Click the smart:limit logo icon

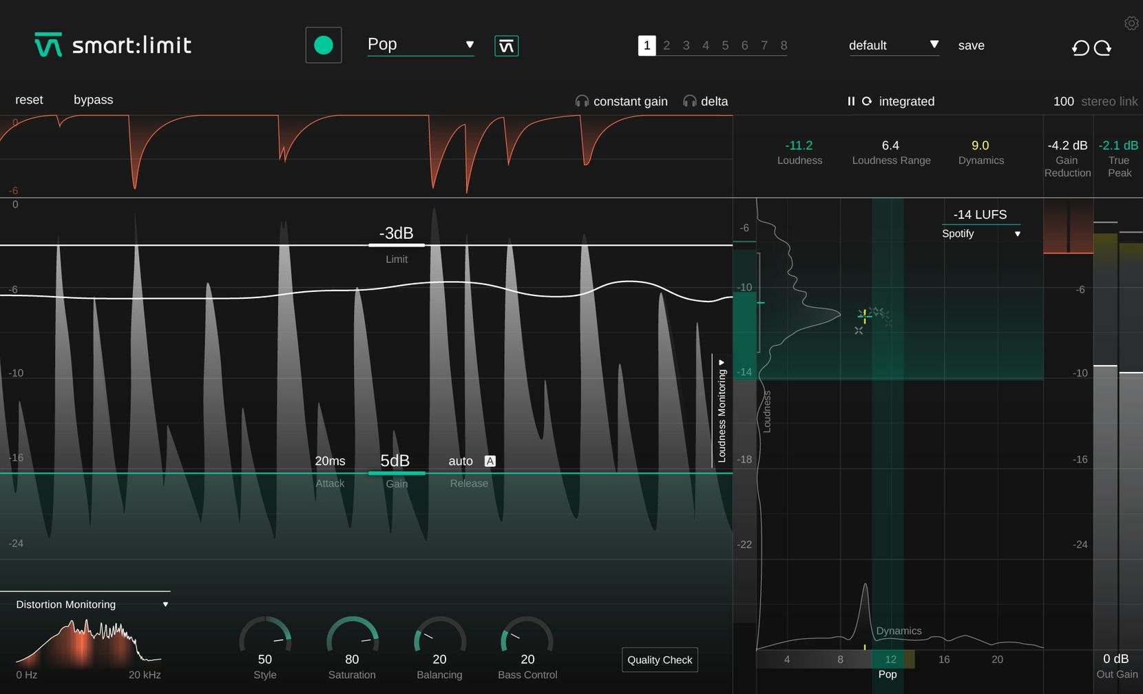48,44
